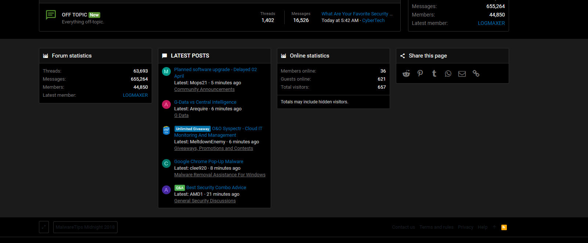This screenshot has width=588, height=243.
Task: Go to Giveaways, Promotions and Contests
Action: tap(213, 148)
